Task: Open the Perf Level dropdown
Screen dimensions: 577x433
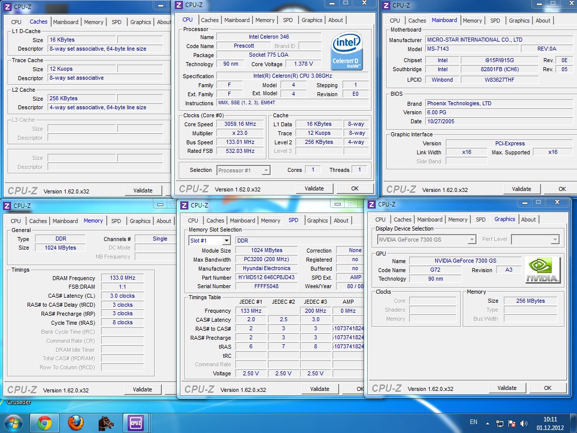Action: (554, 240)
